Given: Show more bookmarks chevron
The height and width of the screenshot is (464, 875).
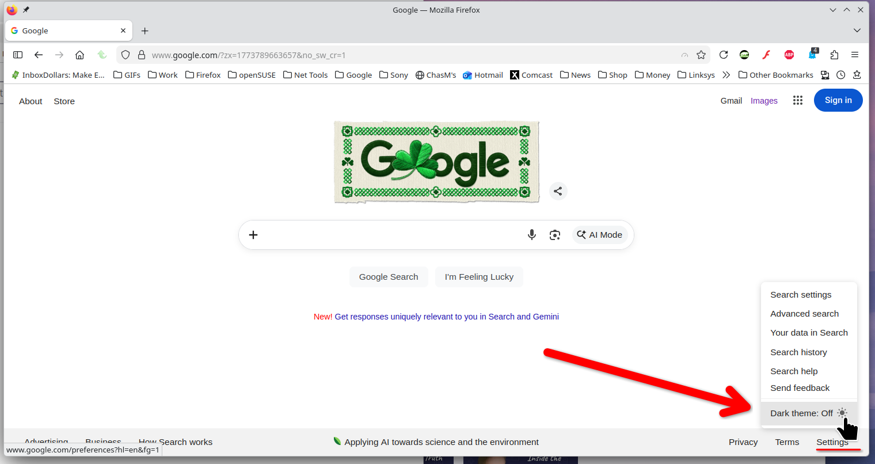Looking at the screenshot, I should click(726, 75).
